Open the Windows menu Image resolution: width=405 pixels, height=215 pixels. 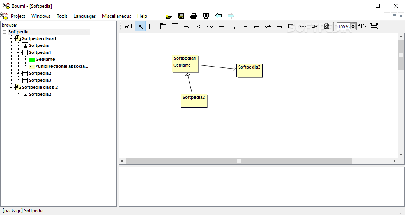coord(41,16)
